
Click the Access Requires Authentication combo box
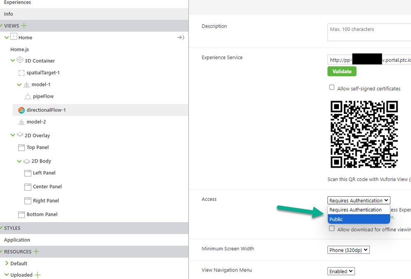point(359,200)
